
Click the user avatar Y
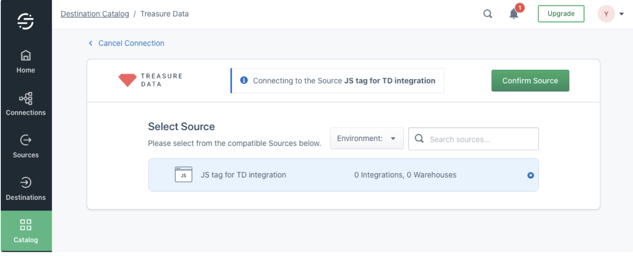606,14
